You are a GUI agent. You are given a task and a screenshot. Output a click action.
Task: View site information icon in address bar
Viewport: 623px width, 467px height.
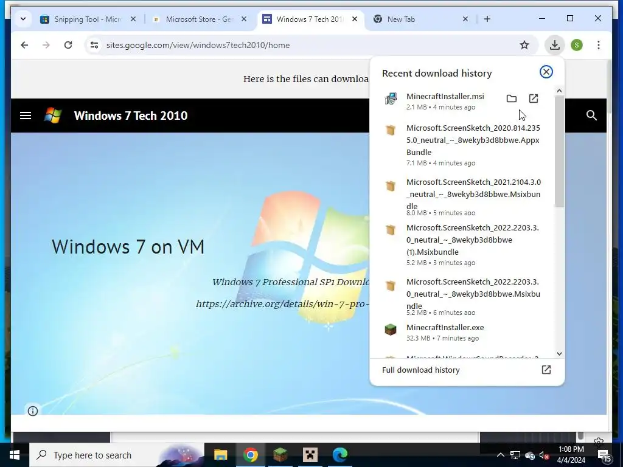[94, 45]
